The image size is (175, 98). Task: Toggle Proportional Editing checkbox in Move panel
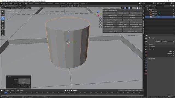[x=30, y=87]
